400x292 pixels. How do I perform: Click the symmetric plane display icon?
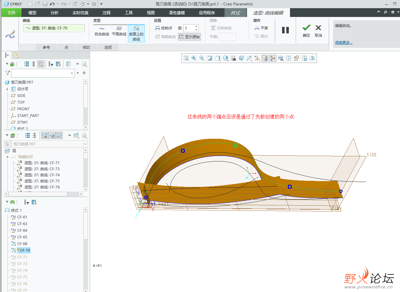tap(312, 58)
